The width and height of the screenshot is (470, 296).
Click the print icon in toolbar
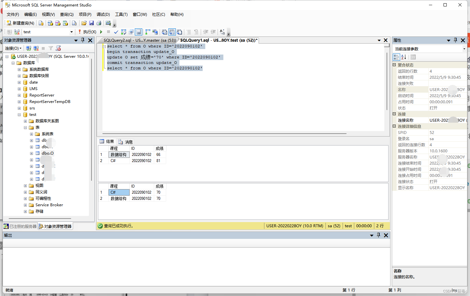(99, 23)
